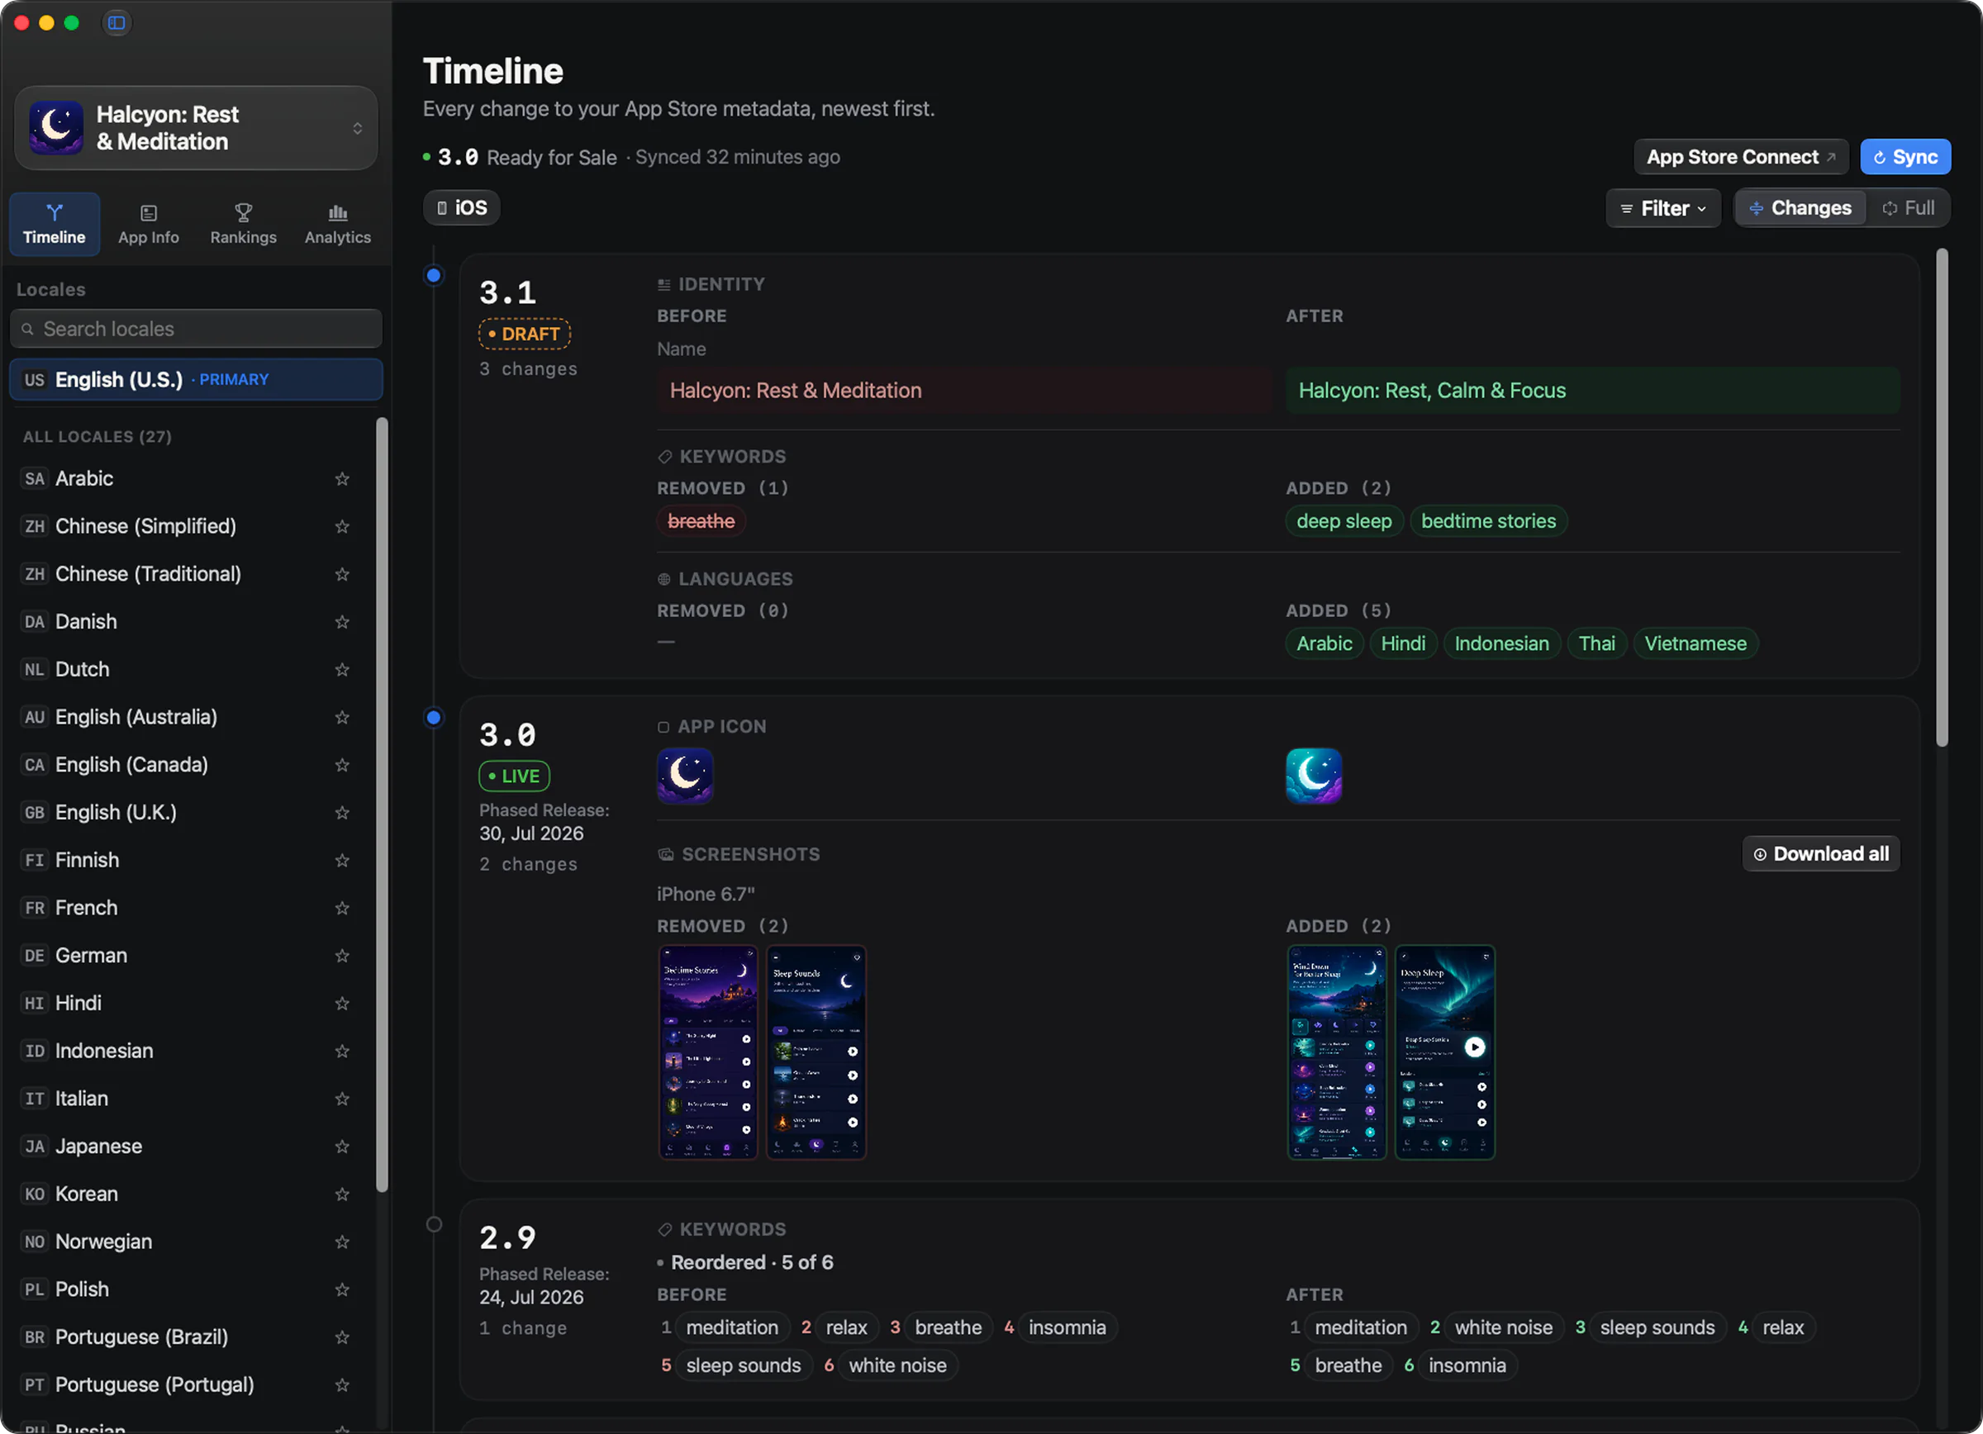Viewport: 1983px width, 1434px height.
Task: Click the old purple app icon thumbnail
Action: [x=686, y=776]
